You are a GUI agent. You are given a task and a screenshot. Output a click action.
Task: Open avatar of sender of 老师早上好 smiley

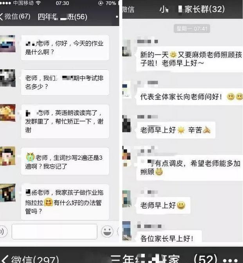coord(126,199)
